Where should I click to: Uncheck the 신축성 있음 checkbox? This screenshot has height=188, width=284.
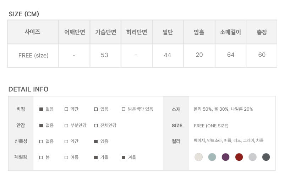(96, 141)
